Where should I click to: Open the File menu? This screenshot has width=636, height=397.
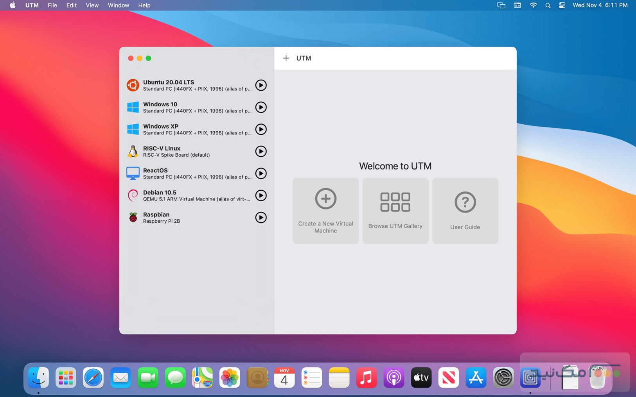click(52, 5)
